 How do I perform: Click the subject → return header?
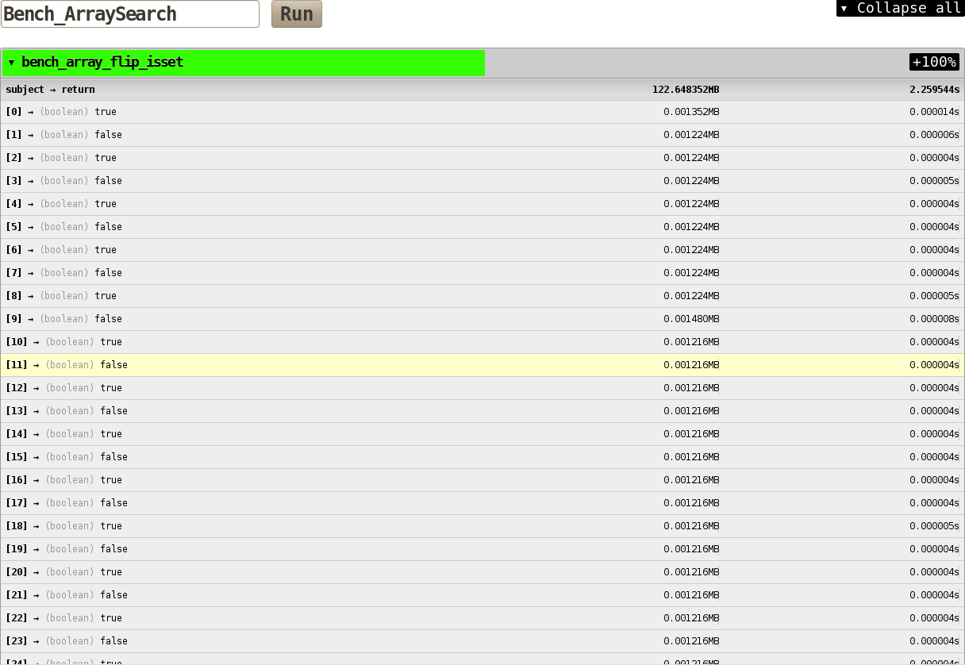tap(50, 90)
